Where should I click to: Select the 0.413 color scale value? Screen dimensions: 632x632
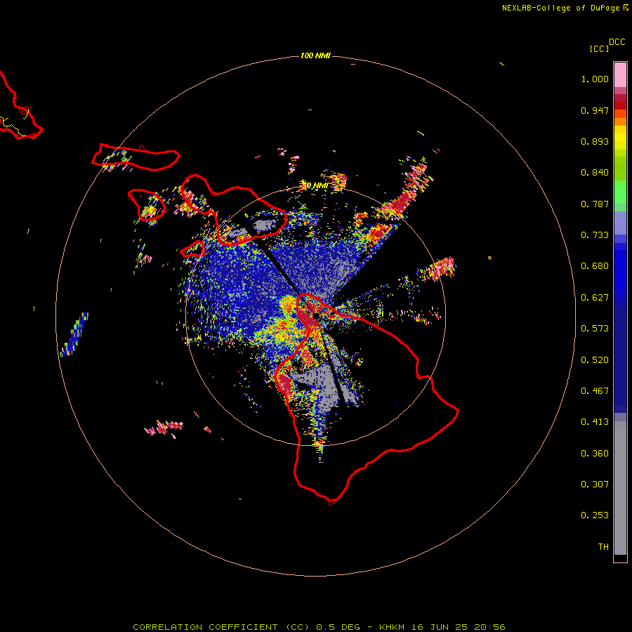[595, 422]
